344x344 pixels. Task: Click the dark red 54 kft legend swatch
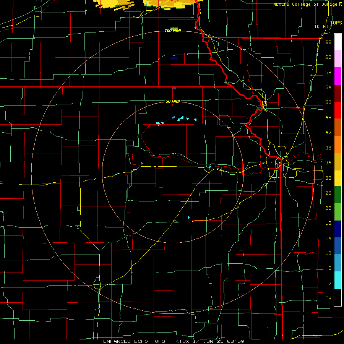pos(338,93)
